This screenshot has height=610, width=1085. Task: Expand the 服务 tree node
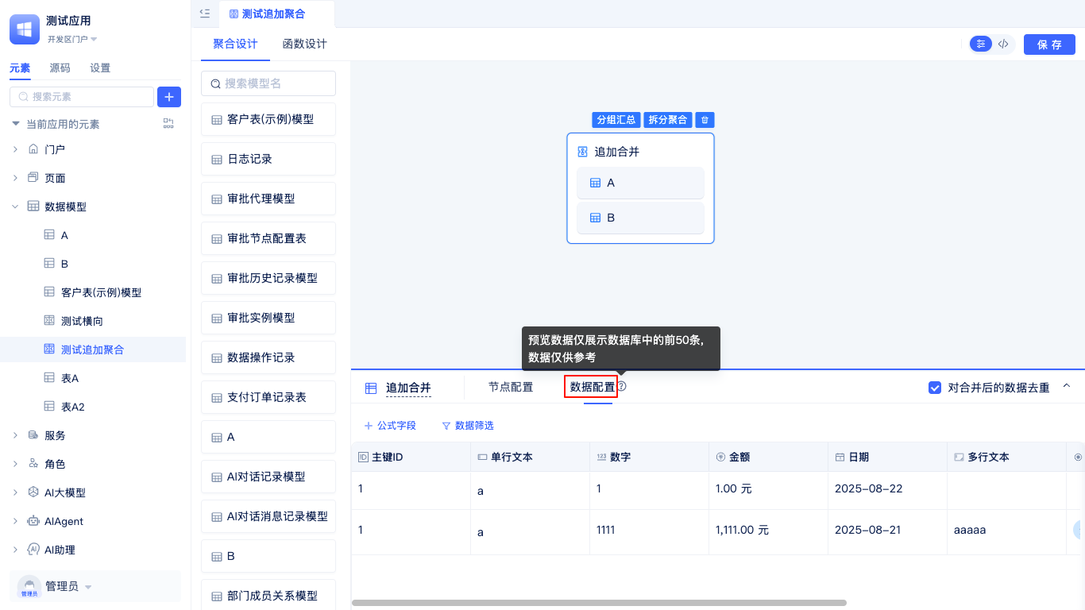15,435
